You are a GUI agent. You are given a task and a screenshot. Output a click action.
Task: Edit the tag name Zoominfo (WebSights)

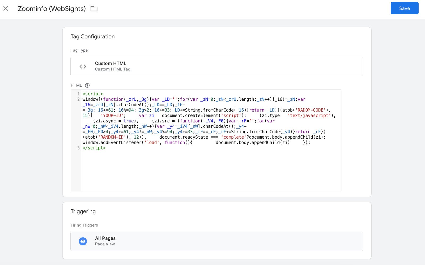pos(52,9)
